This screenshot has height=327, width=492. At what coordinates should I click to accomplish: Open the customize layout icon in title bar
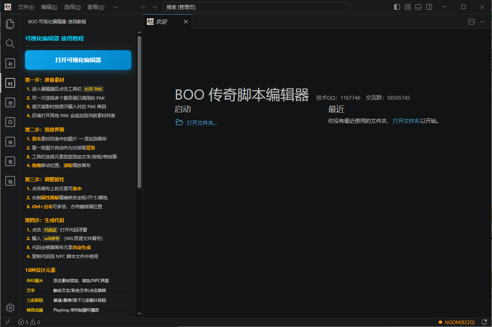tap(408, 7)
